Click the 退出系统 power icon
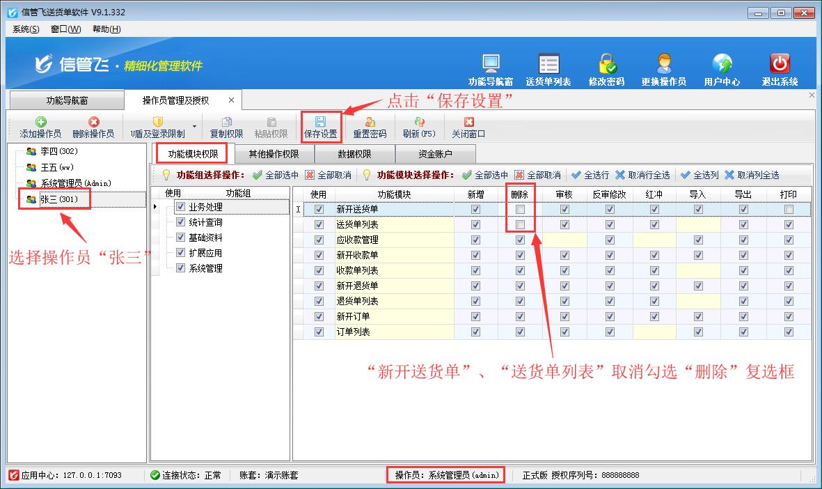The height and width of the screenshot is (489, 822). [778, 63]
